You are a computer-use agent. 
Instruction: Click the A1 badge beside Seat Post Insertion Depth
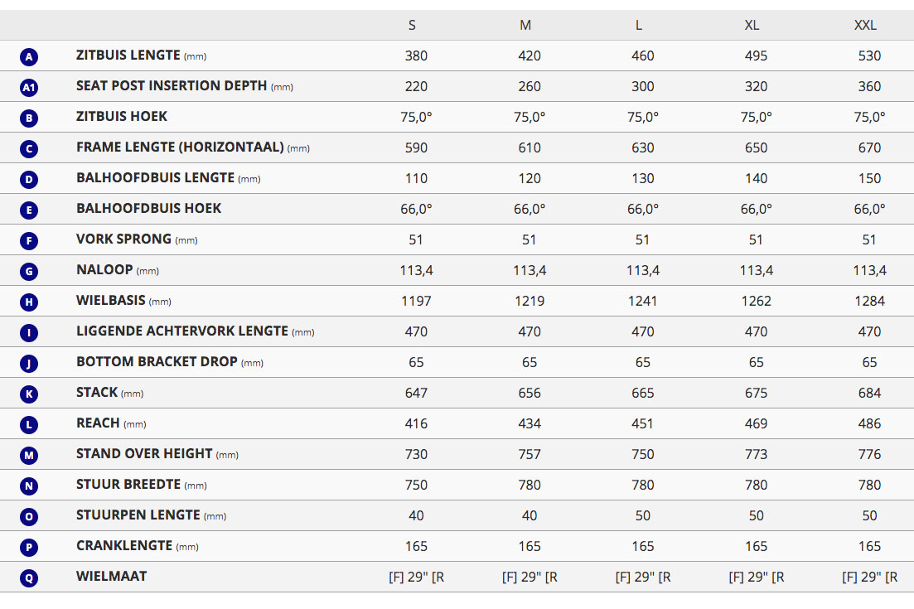click(29, 87)
